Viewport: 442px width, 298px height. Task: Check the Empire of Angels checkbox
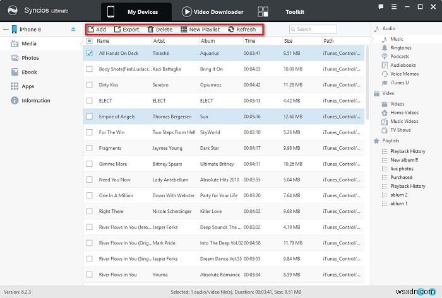pyautogui.click(x=90, y=117)
